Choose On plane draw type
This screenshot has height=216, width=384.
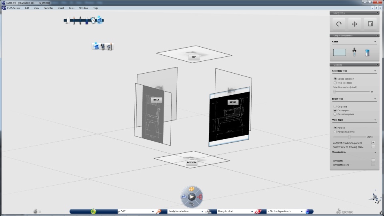coord(335,106)
